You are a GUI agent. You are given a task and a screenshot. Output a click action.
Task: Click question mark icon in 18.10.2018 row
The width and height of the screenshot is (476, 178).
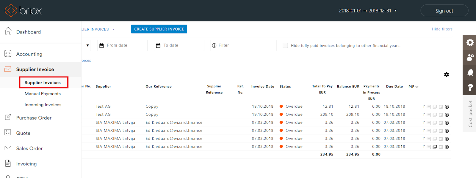424,106
